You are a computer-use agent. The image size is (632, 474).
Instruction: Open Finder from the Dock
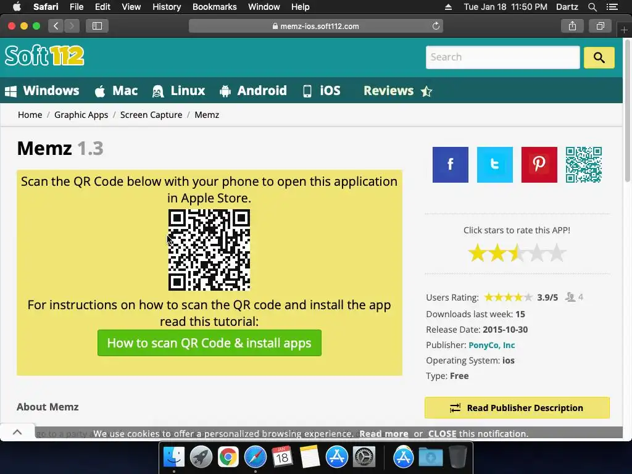[173, 457]
